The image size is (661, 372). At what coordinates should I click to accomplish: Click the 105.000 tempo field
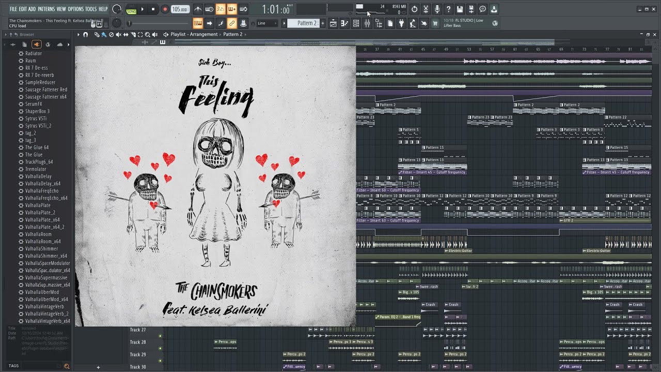pyautogui.click(x=180, y=9)
